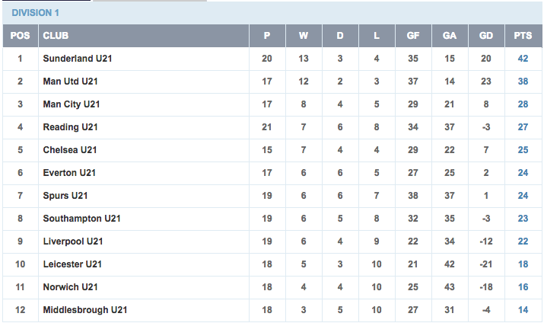Viewport: 544px width, 323px height.
Task: Open Sunderland U21 club link
Action: (78, 59)
